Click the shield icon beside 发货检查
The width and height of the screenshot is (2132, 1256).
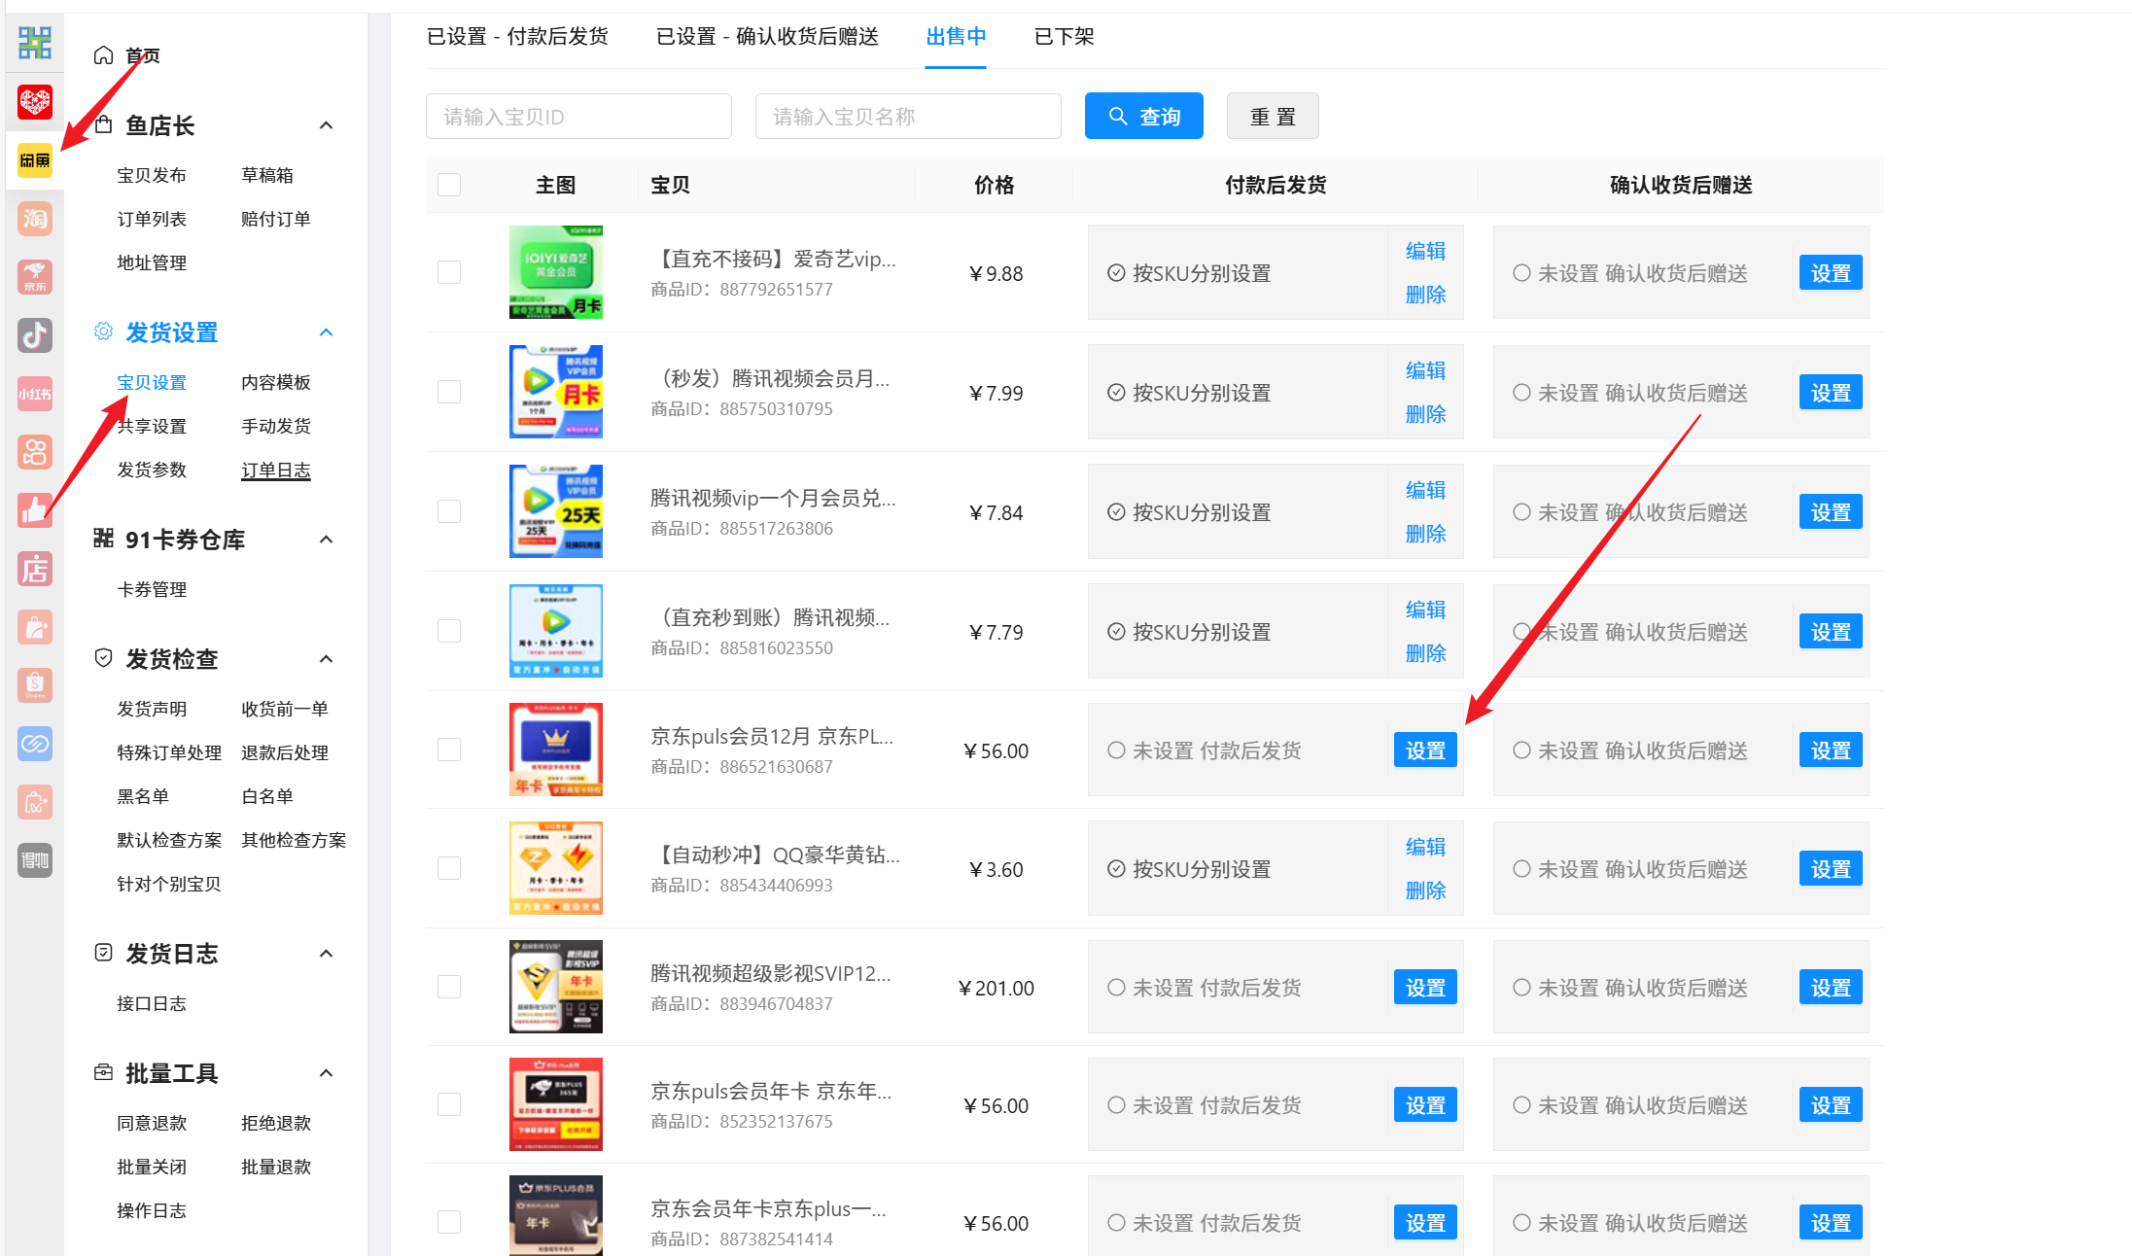point(103,658)
